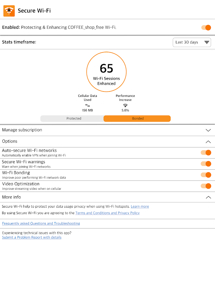Click the cellular data arrows icon

pos(87,105)
